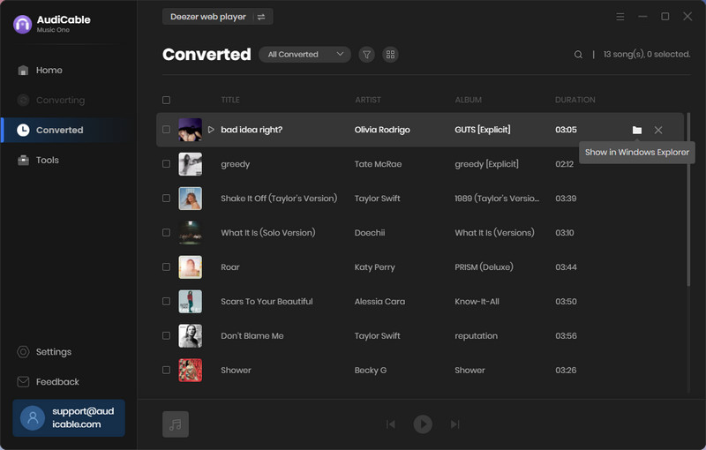Screen dimensions: 706x450
Task: Check the box for Shake It Off
Action: 166,198
